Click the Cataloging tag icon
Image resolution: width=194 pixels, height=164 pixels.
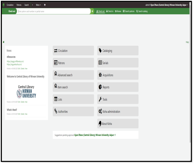point(100,51)
